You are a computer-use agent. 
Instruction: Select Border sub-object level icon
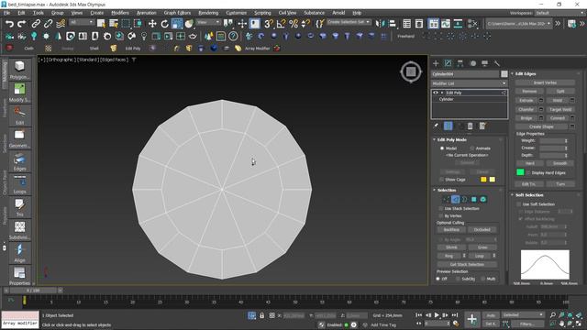[465, 200]
